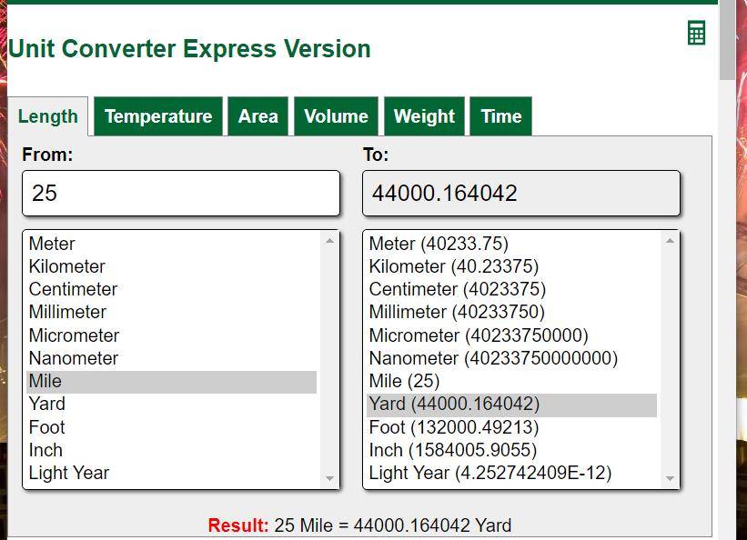747x540 pixels.
Task: Choose Centimeter in the From list
Action: click(x=171, y=289)
